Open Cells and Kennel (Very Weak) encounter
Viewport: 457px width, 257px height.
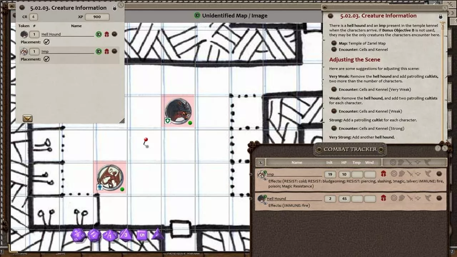point(334,89)
